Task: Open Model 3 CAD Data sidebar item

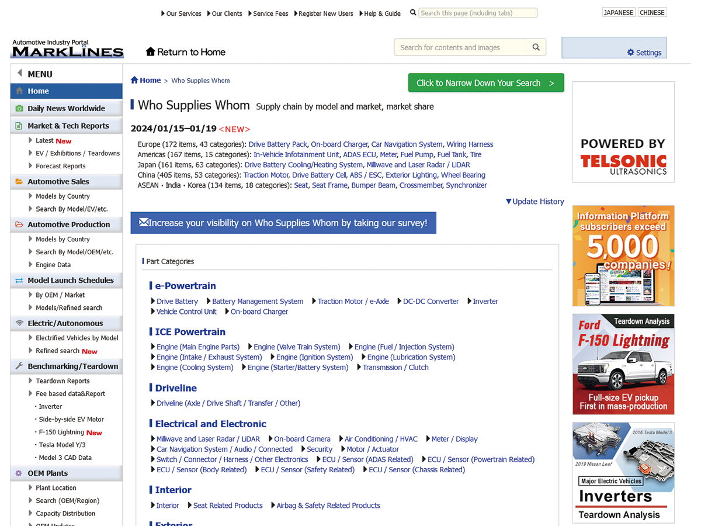Action: click(65, 458)
